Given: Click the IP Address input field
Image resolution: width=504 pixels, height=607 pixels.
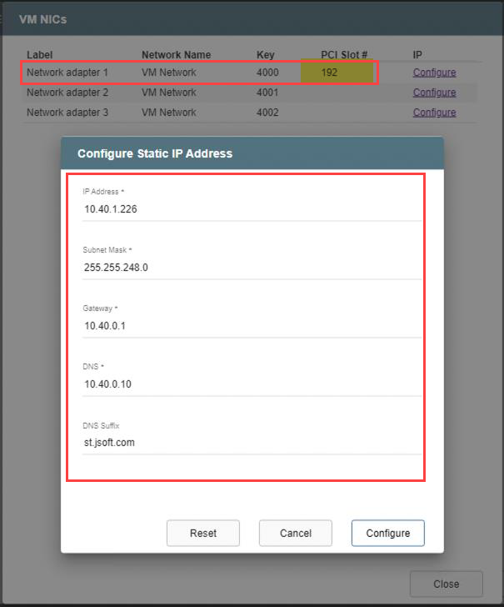Looking at the screenshot, I should click(x=250, y=209).
